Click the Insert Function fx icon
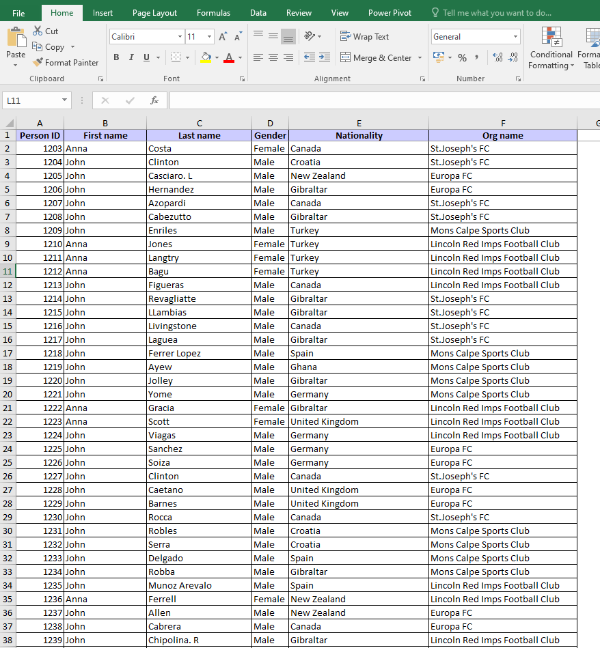 pos(154,100)
